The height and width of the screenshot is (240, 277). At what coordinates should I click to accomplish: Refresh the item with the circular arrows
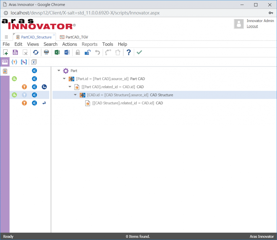[x=36, y=52]
